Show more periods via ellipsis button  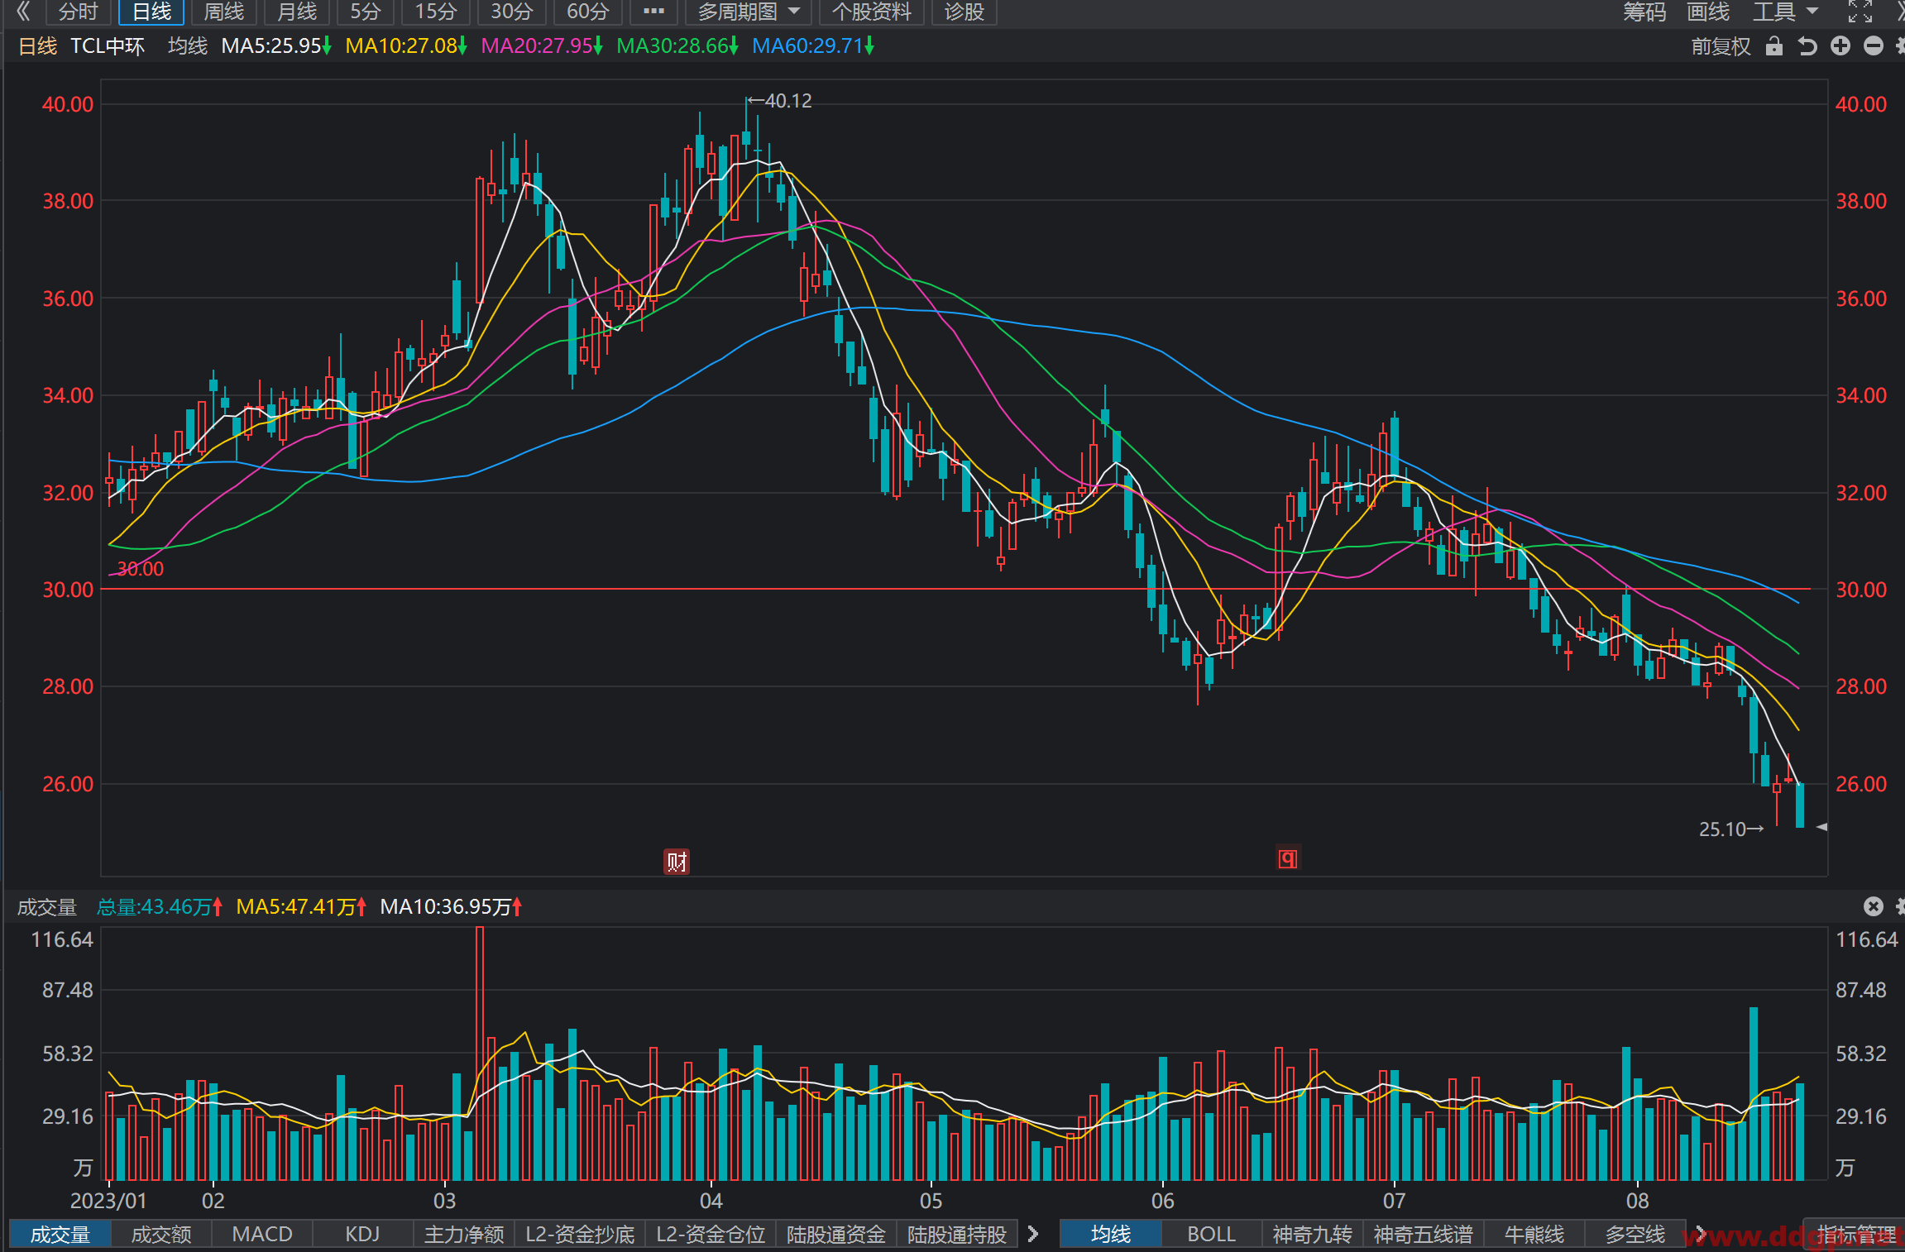653,12
